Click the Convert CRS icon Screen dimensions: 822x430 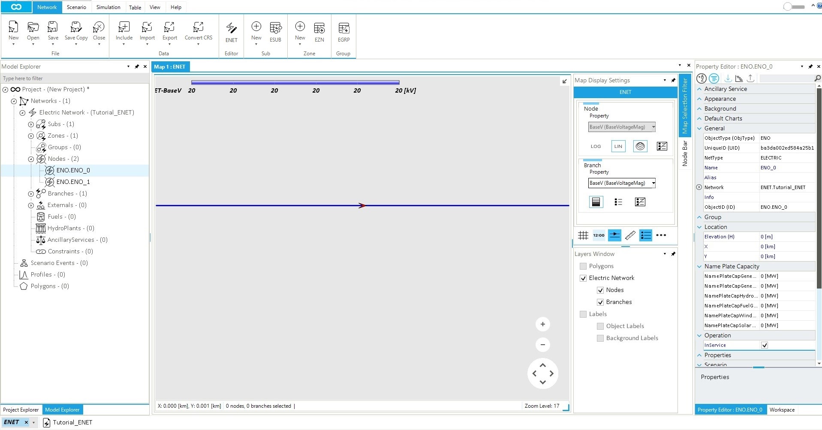click(x=198, y=27)
